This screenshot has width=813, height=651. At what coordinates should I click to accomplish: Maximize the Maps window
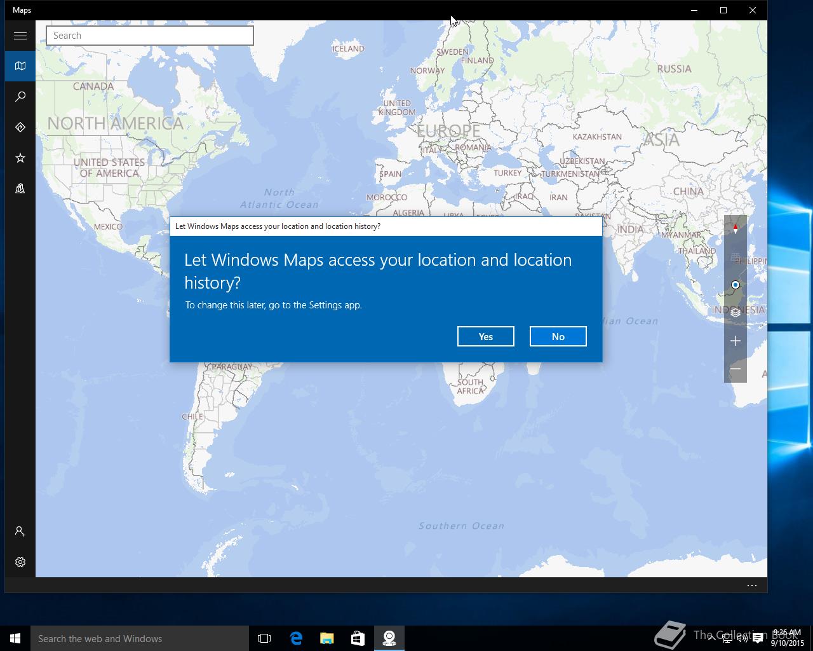coord(723,10)
